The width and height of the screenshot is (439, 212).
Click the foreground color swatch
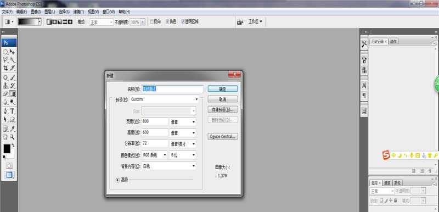pyautogui.click(x=7, y=149)
